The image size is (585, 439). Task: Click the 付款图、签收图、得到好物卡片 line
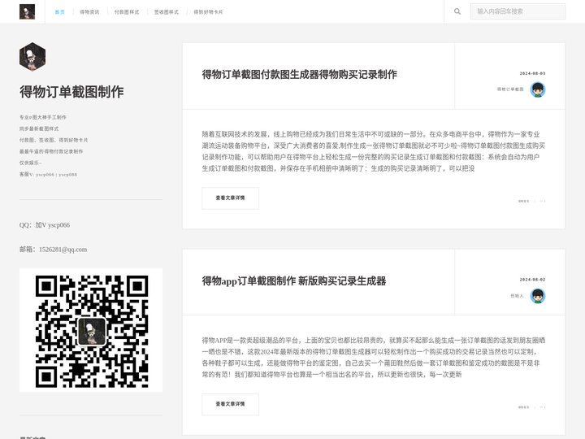(x=54, y=140)
